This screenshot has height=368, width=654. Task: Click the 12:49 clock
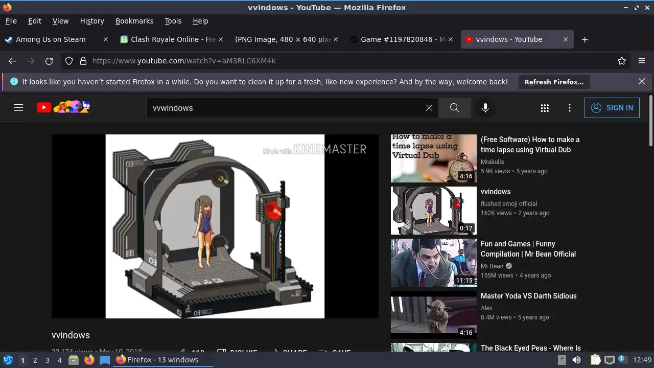tap(642, 360)
